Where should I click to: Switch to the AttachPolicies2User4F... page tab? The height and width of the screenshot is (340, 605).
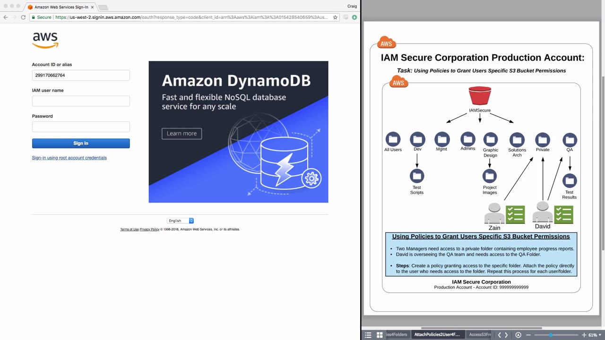tap(437, 335)
